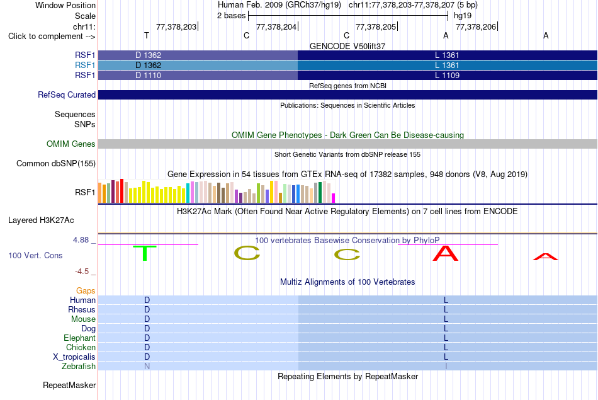The height and width of the screenshot is (400, 598).
Task: Click the chr11: ruler label
Action: pos(84,26)
